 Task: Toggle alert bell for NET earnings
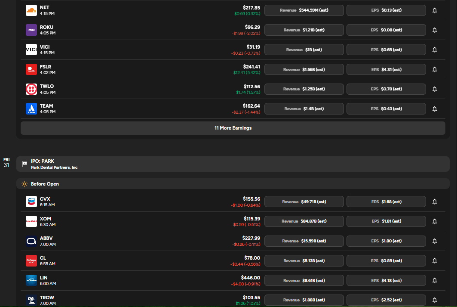[435, 10]
